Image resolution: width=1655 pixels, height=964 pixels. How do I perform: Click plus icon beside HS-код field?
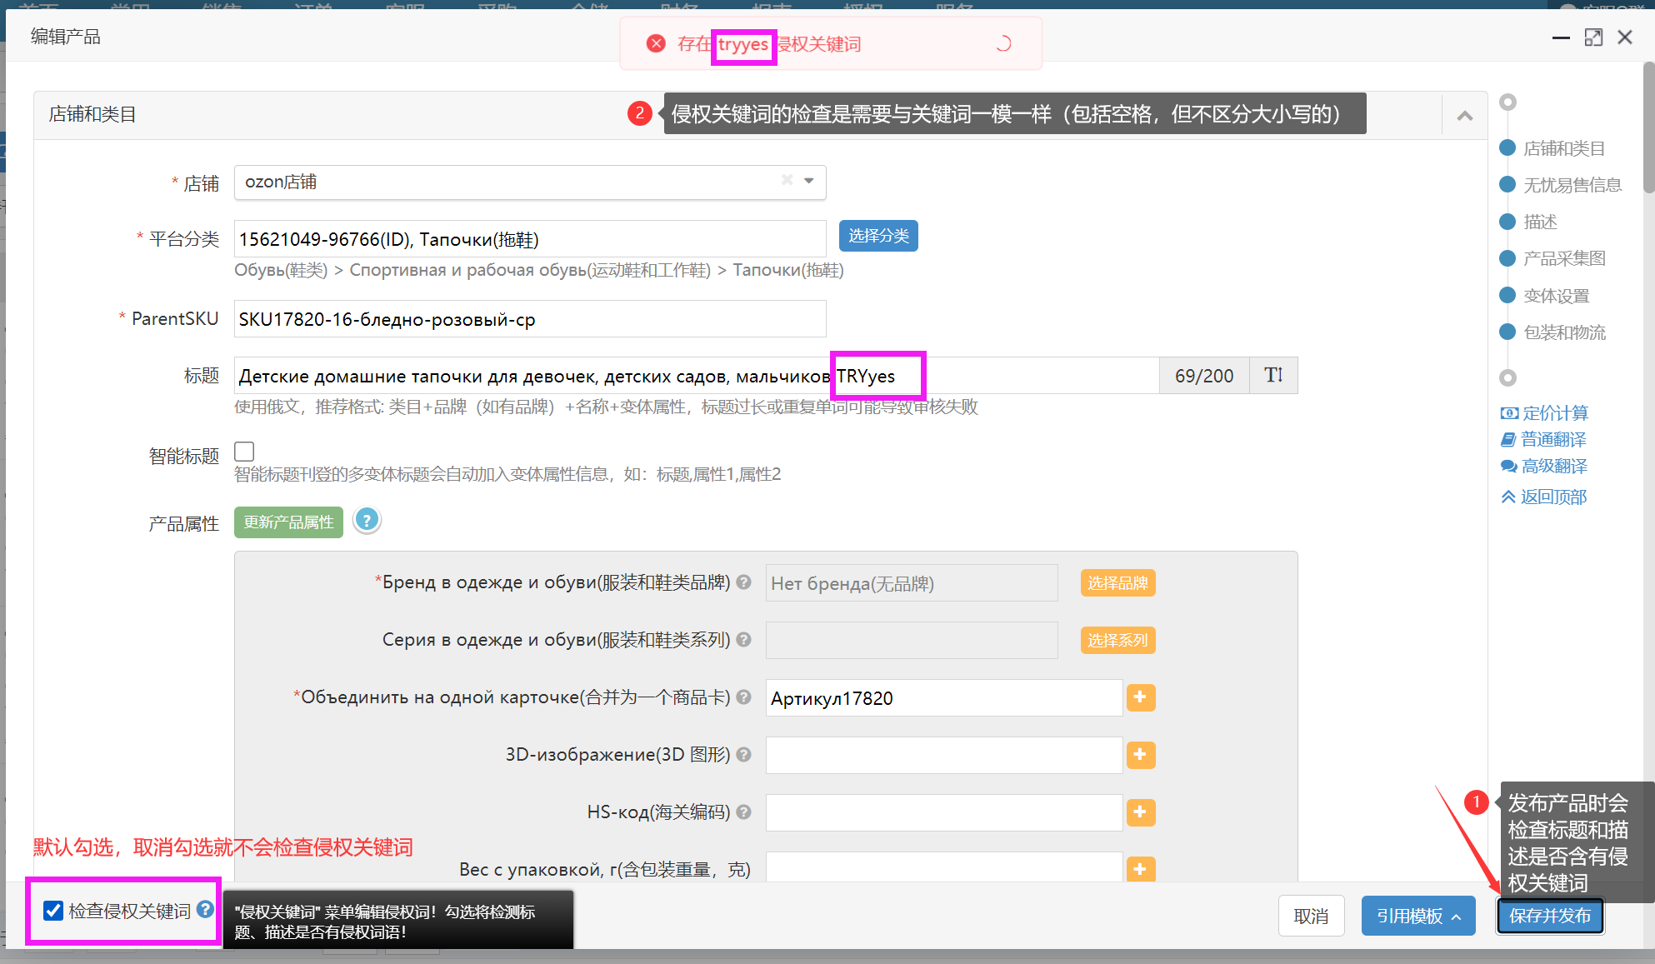point(1140,812)
